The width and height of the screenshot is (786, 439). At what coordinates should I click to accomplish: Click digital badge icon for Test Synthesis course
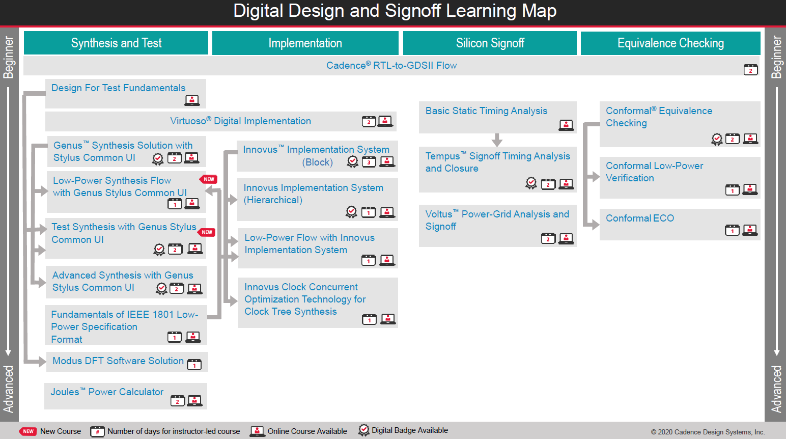pyautogui.click(x=159, y=250)
